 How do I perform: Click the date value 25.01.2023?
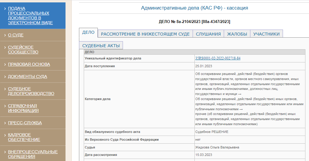[204, 66]
